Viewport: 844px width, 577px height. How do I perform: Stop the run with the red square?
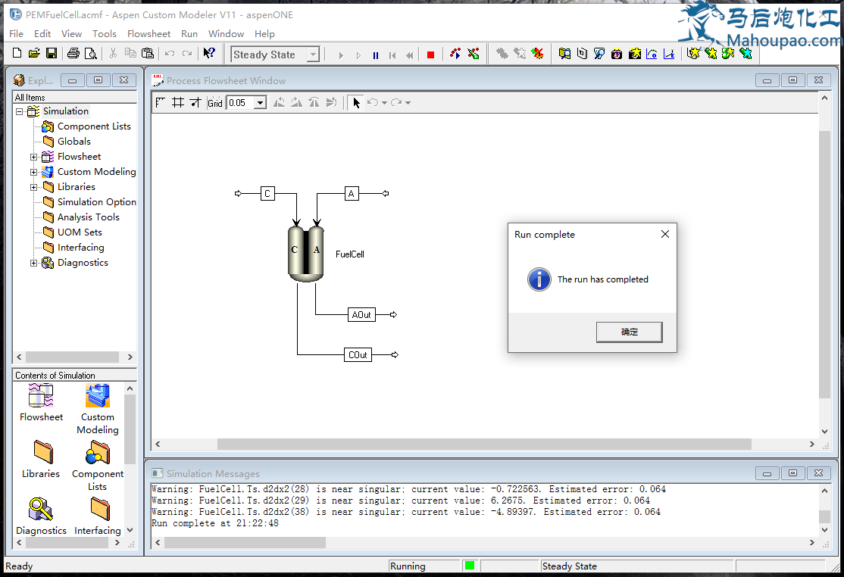point(430,55)
